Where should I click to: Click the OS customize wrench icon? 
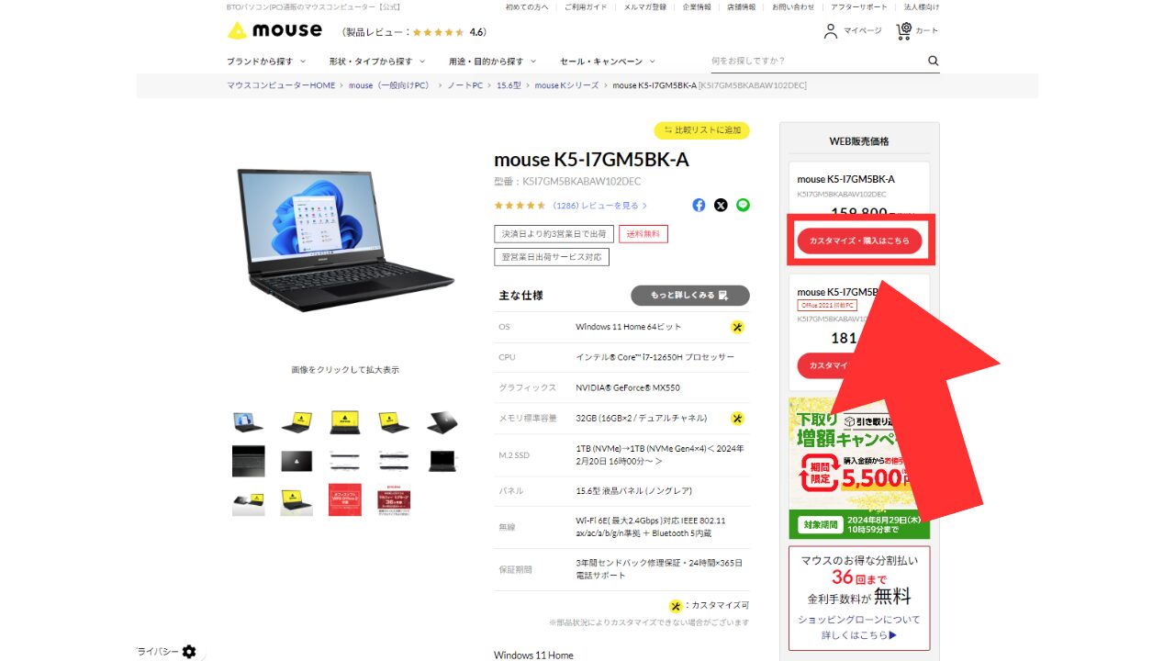pos(737,327)
